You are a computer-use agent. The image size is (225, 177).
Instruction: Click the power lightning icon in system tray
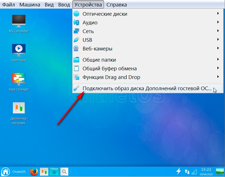178,171
